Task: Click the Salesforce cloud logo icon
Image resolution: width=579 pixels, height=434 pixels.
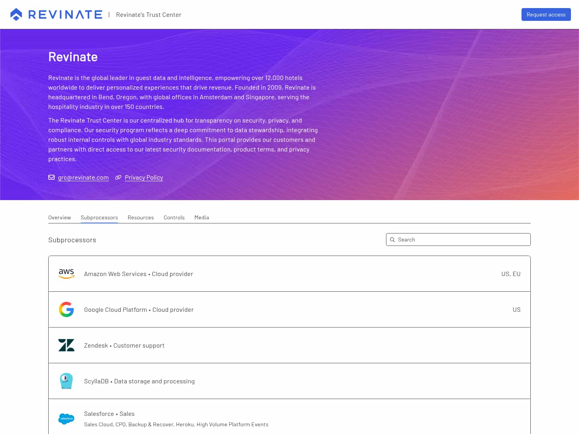Action: [x=66, y=419]
